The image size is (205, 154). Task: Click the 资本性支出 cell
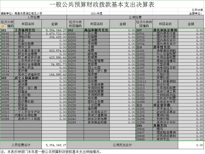click(x=165, y=47)
